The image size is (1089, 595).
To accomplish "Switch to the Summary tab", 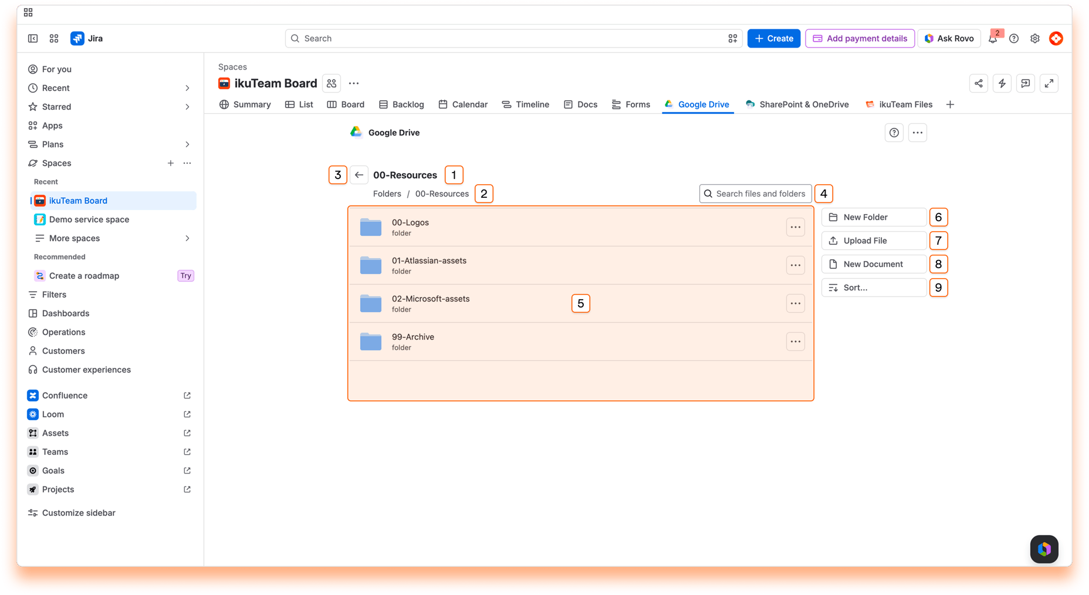I will 245,104.
